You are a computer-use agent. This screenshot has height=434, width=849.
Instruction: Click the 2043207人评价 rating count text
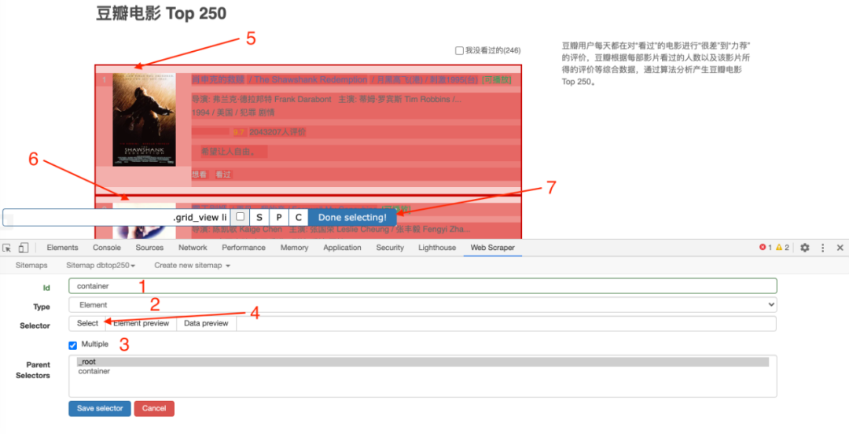coord(277,131)
